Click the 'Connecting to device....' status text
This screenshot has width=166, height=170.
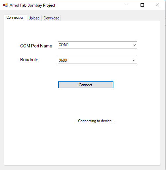click(97, 121)
